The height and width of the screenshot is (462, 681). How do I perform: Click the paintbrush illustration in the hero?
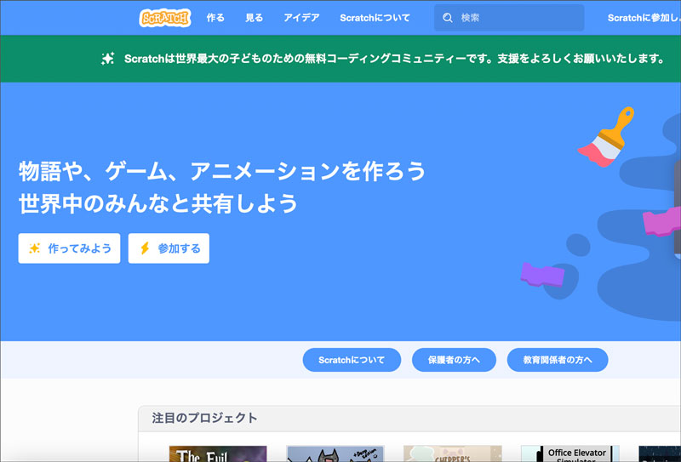[606, 139]
